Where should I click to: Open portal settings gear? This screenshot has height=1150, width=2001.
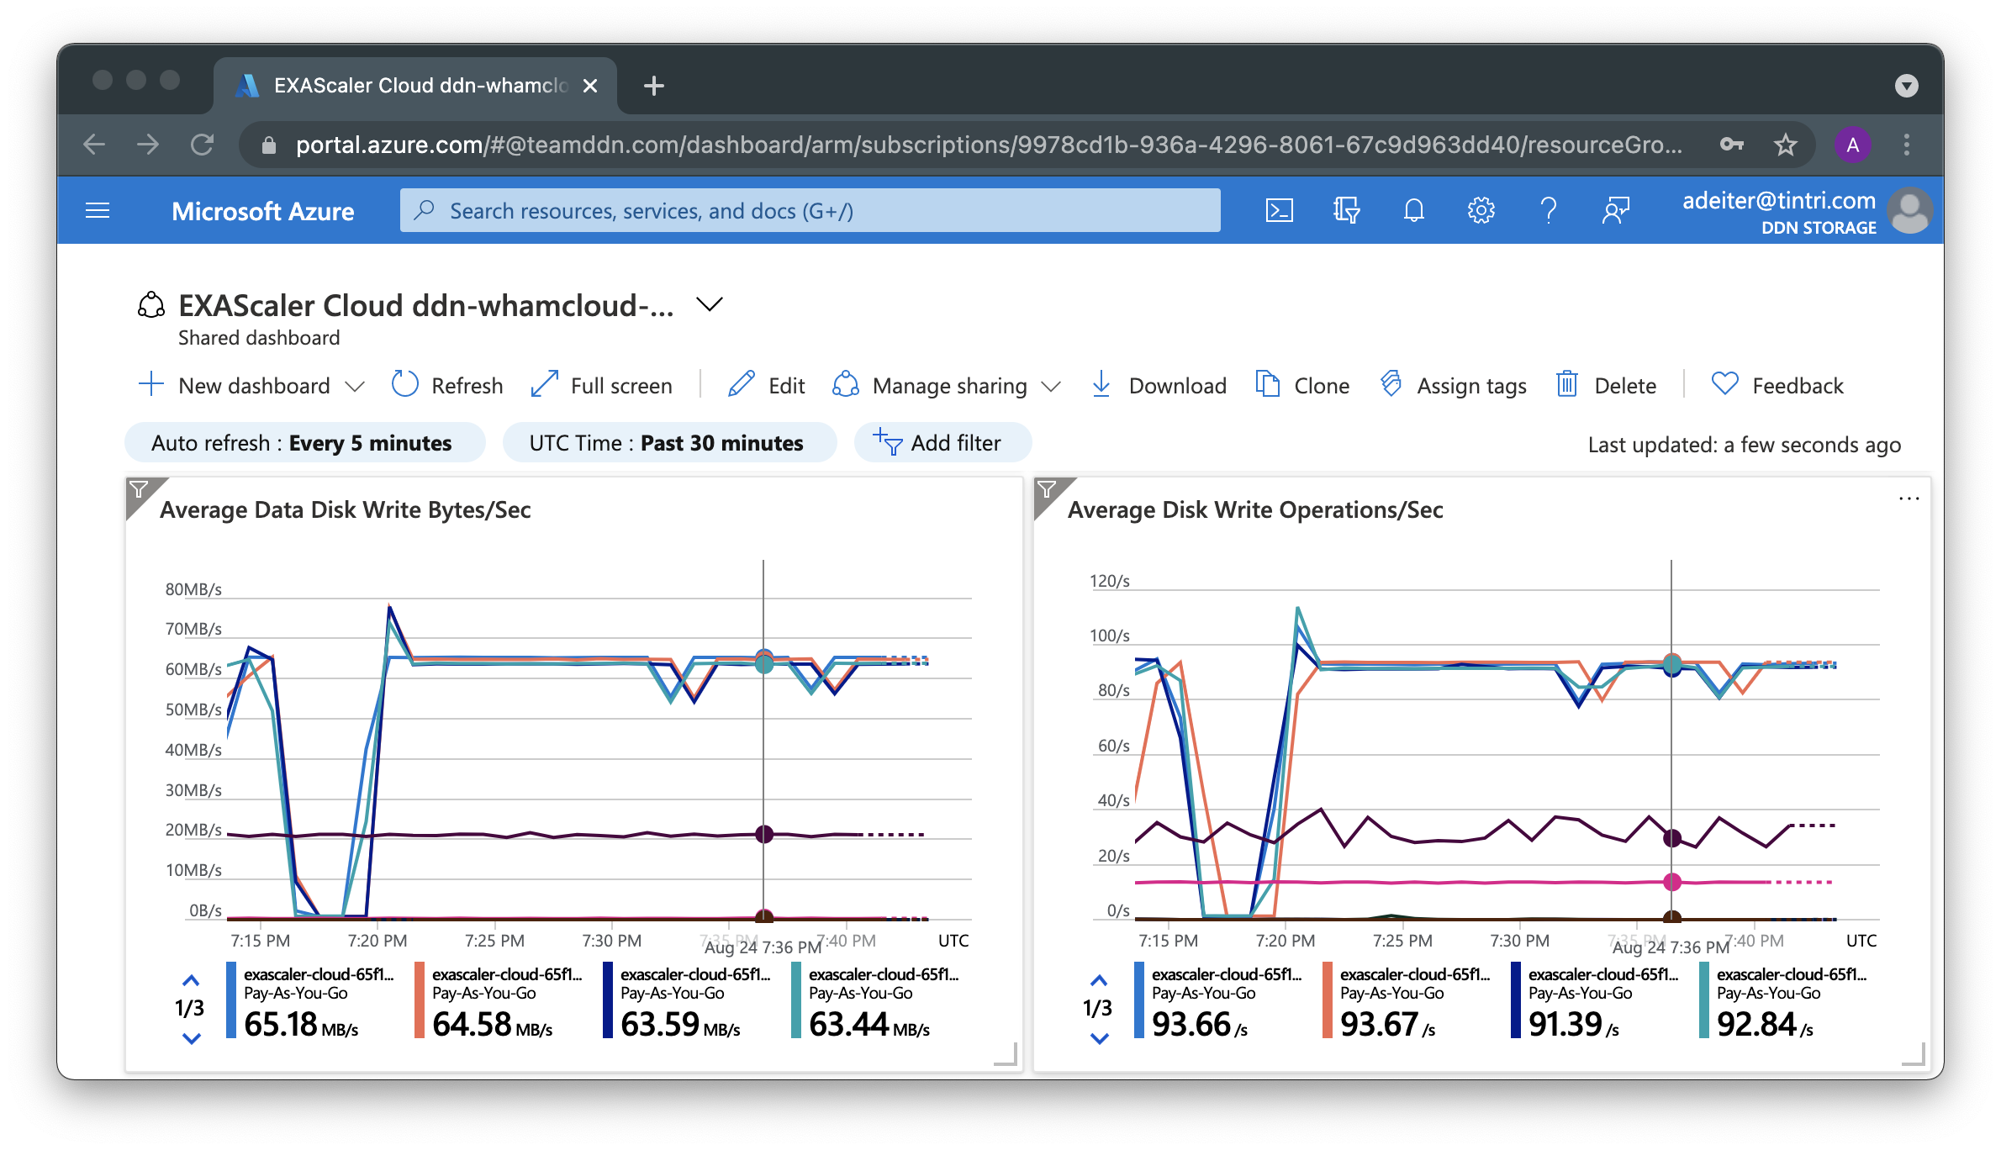click(1481, 210)
